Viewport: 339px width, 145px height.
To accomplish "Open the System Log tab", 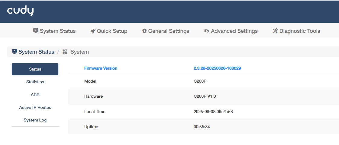I will (35, 120).
